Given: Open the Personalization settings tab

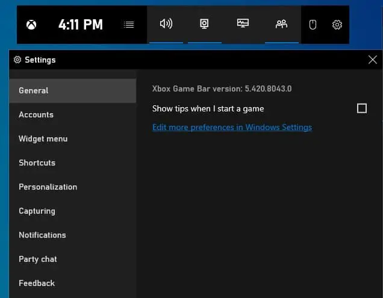Looking at the screenshot, I should point(72,187).
